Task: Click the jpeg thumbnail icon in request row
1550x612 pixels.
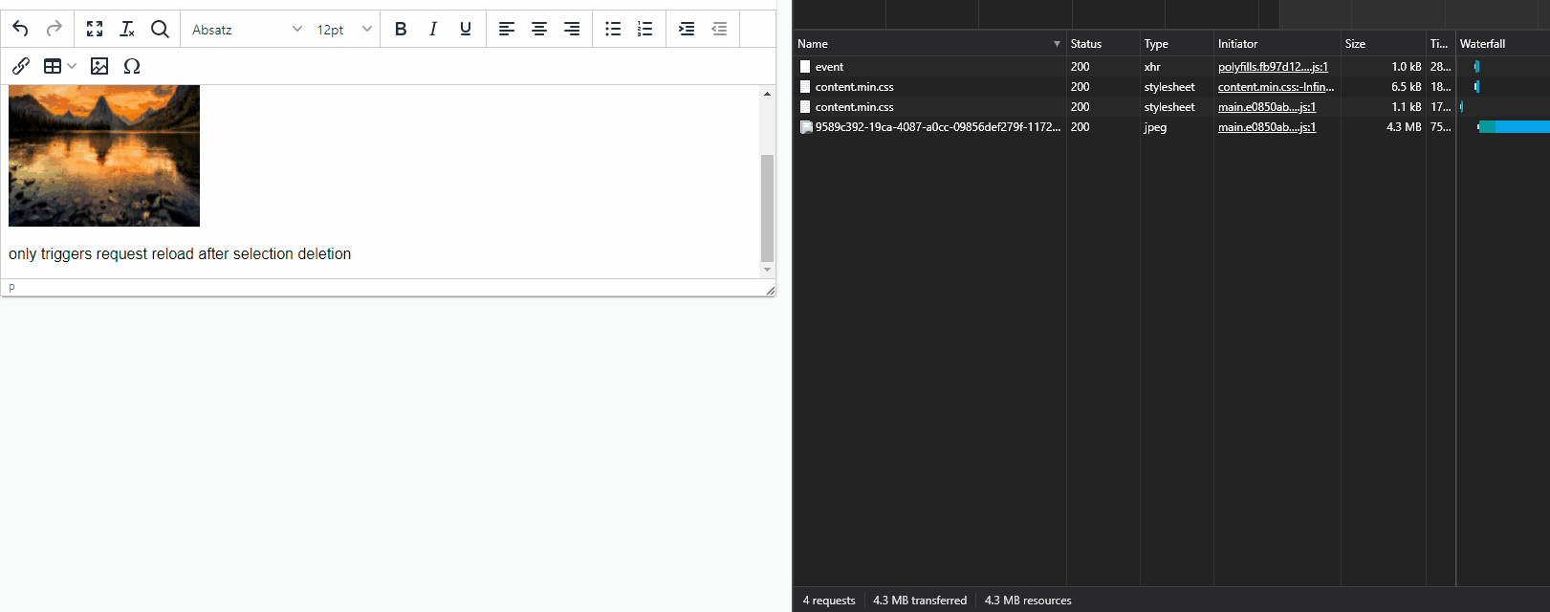Action: [806, 127]
